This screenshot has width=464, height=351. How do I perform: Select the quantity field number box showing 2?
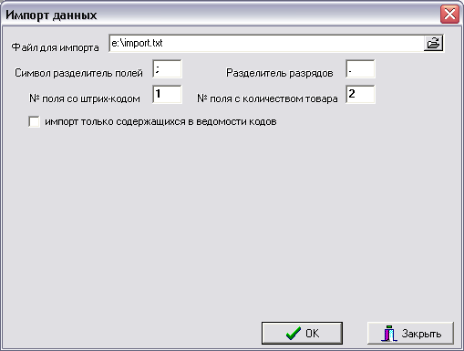click(x=360, y=95)
